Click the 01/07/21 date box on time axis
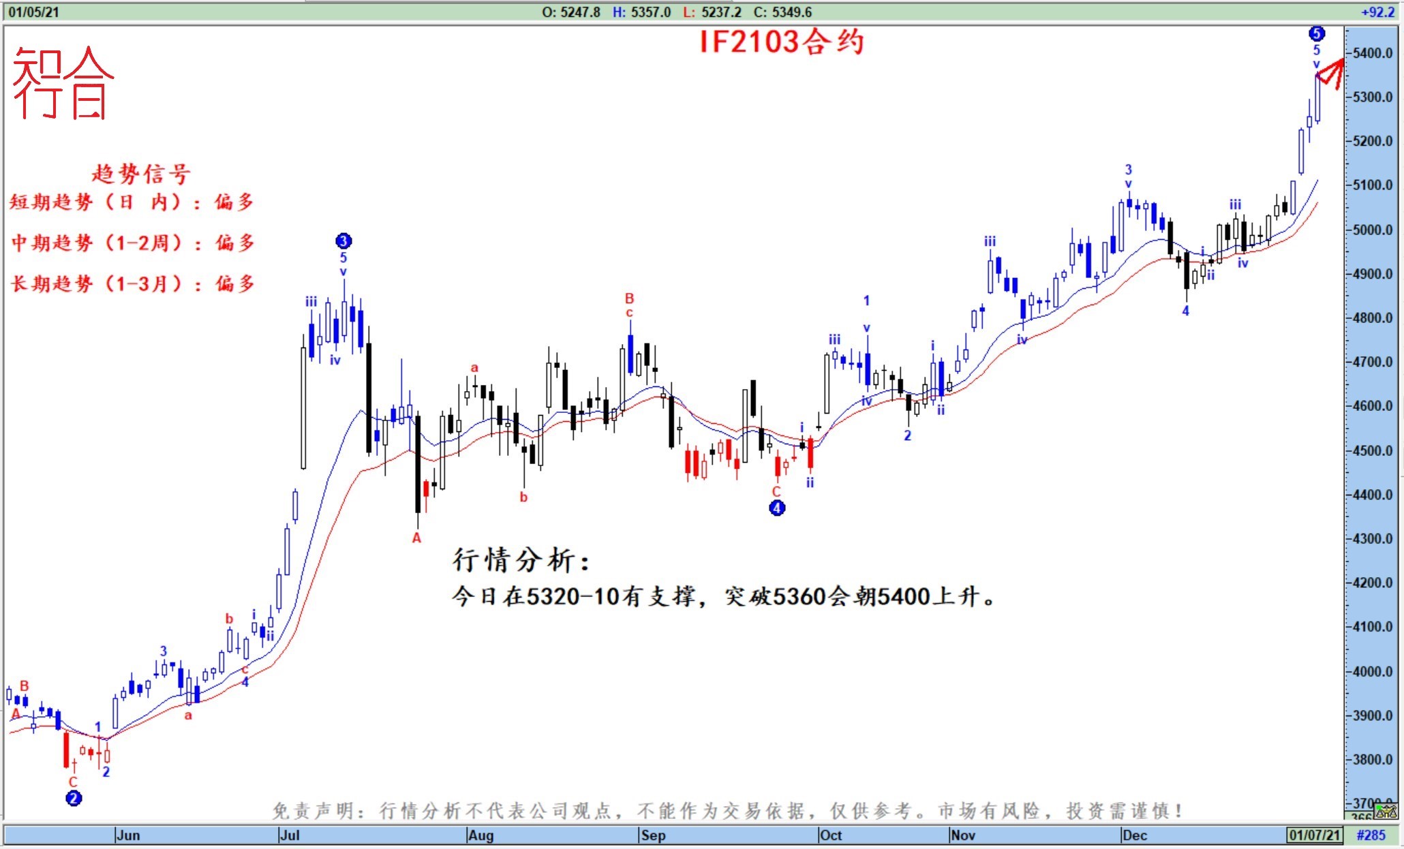The image size is (1404, 849). [x=1315, y=835]
